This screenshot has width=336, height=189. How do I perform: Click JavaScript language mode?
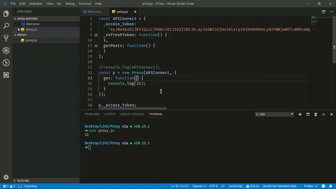point(235,186)
